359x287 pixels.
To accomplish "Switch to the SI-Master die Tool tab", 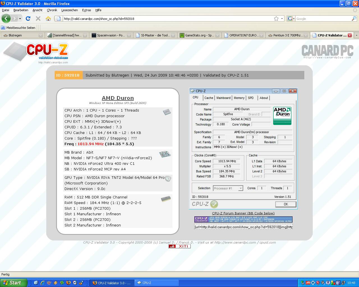I will (155, 35).
